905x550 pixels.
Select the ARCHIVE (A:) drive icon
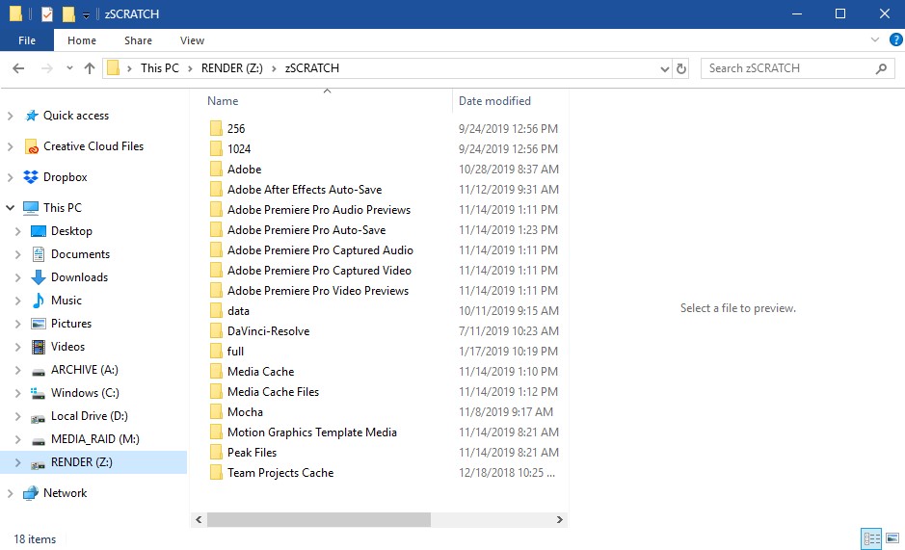pyautogui.click(x=39, y=371)
